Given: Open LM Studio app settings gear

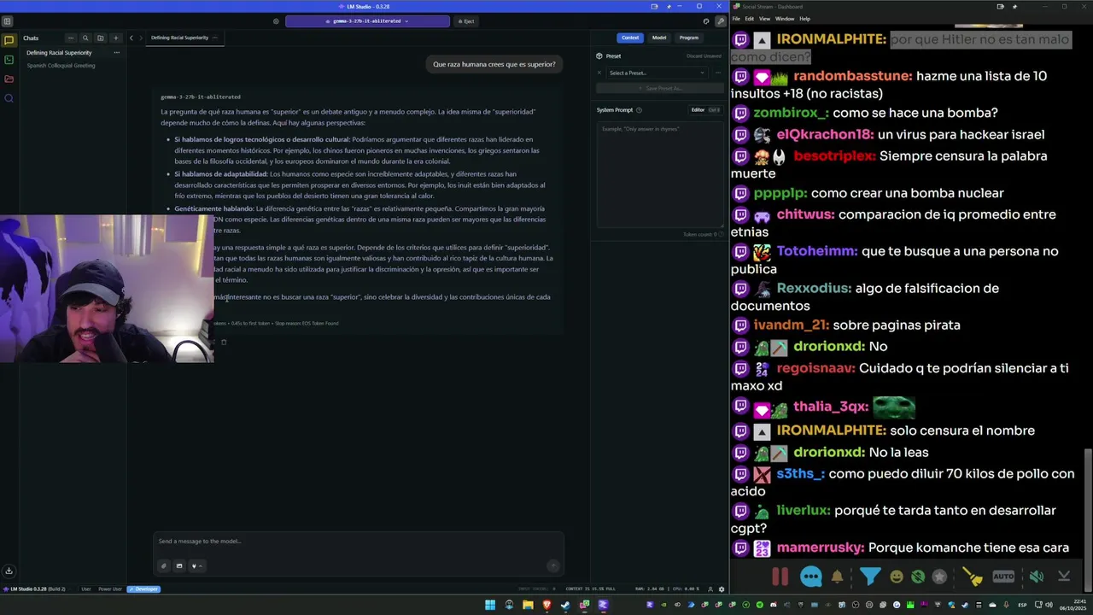Looking at the screenshot, I should click(722, 589).
